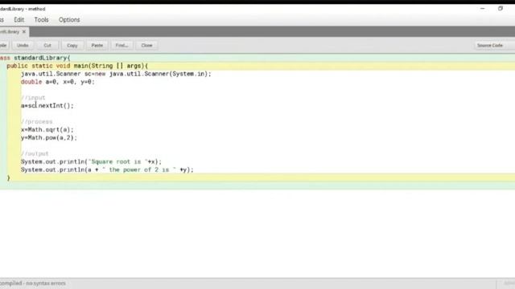Click the Cut button
Viewport: 515px width, 289px height.
pos(47,45)
